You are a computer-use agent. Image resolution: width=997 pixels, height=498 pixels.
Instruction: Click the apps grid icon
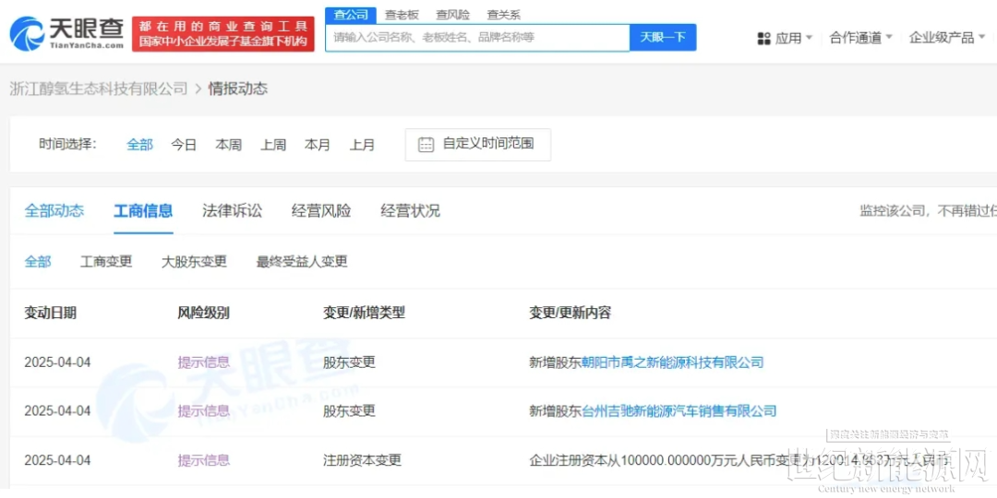[x=763, y=38]
